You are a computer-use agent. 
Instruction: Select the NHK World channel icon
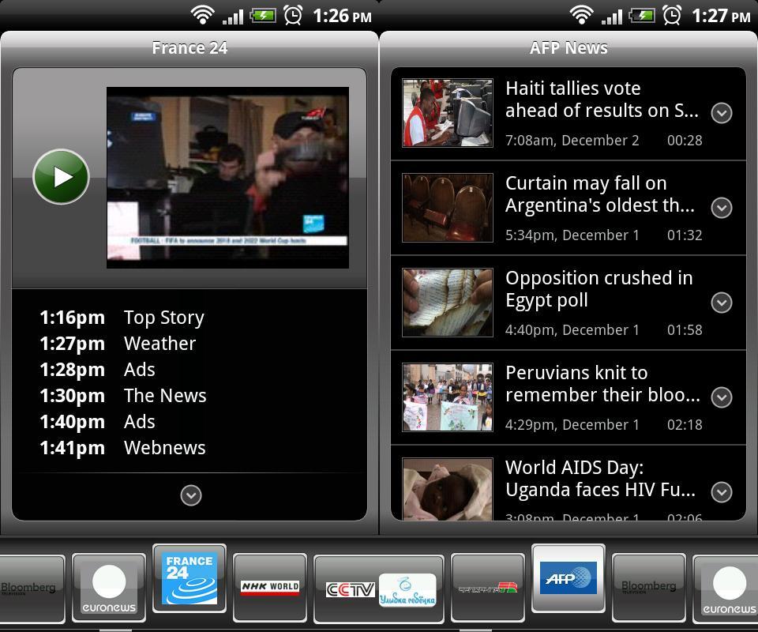tap(270, 588)
